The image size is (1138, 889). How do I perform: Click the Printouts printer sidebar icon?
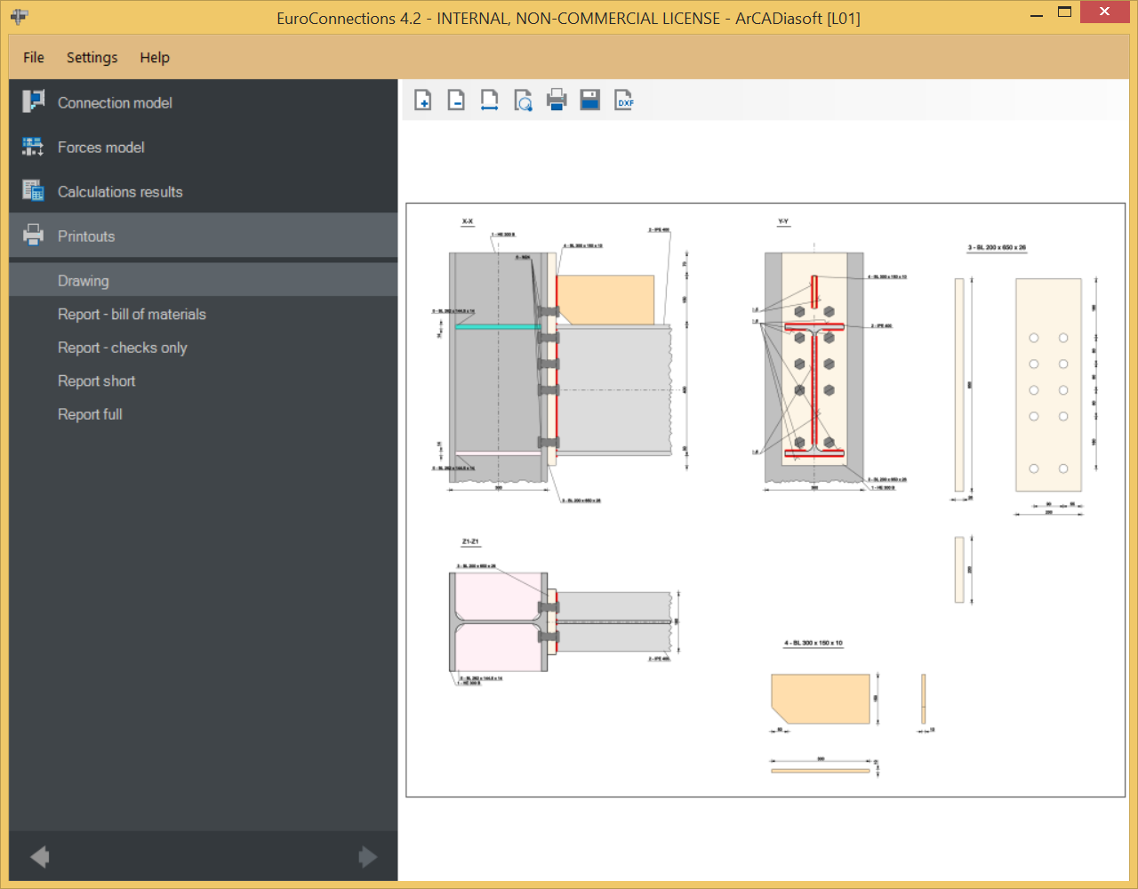(x=34, y=236)
